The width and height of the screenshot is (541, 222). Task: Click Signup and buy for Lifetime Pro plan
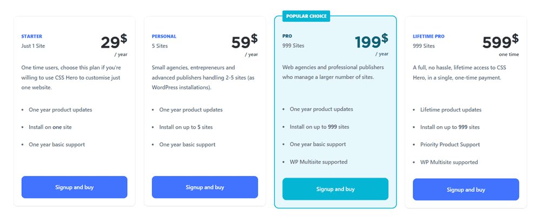coord(466,189)
